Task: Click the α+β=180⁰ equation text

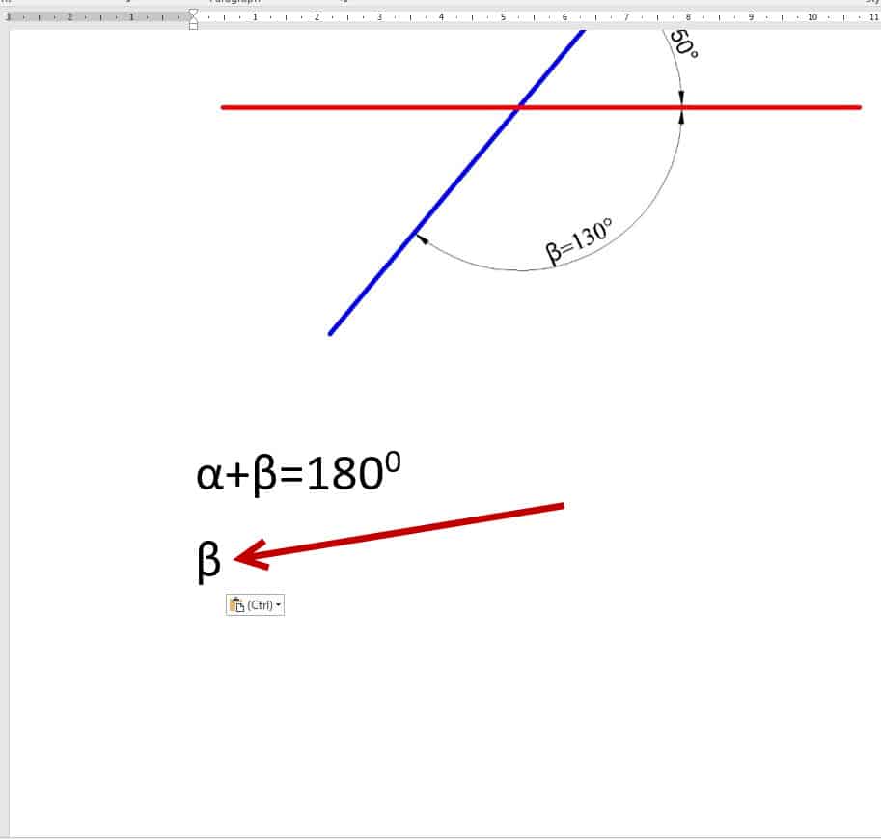Action: [298, 473]
